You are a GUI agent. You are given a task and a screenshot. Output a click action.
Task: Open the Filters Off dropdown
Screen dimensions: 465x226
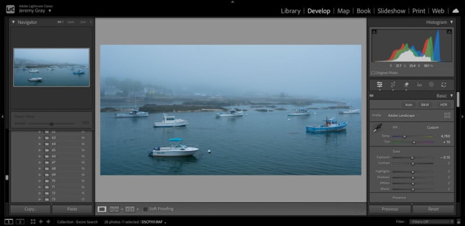click(431, 221)
